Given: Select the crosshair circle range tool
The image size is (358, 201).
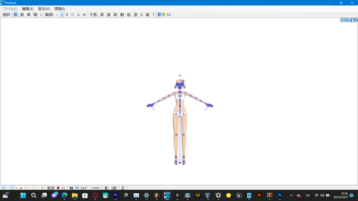Looking at the screenshot, I should point(84,15).
